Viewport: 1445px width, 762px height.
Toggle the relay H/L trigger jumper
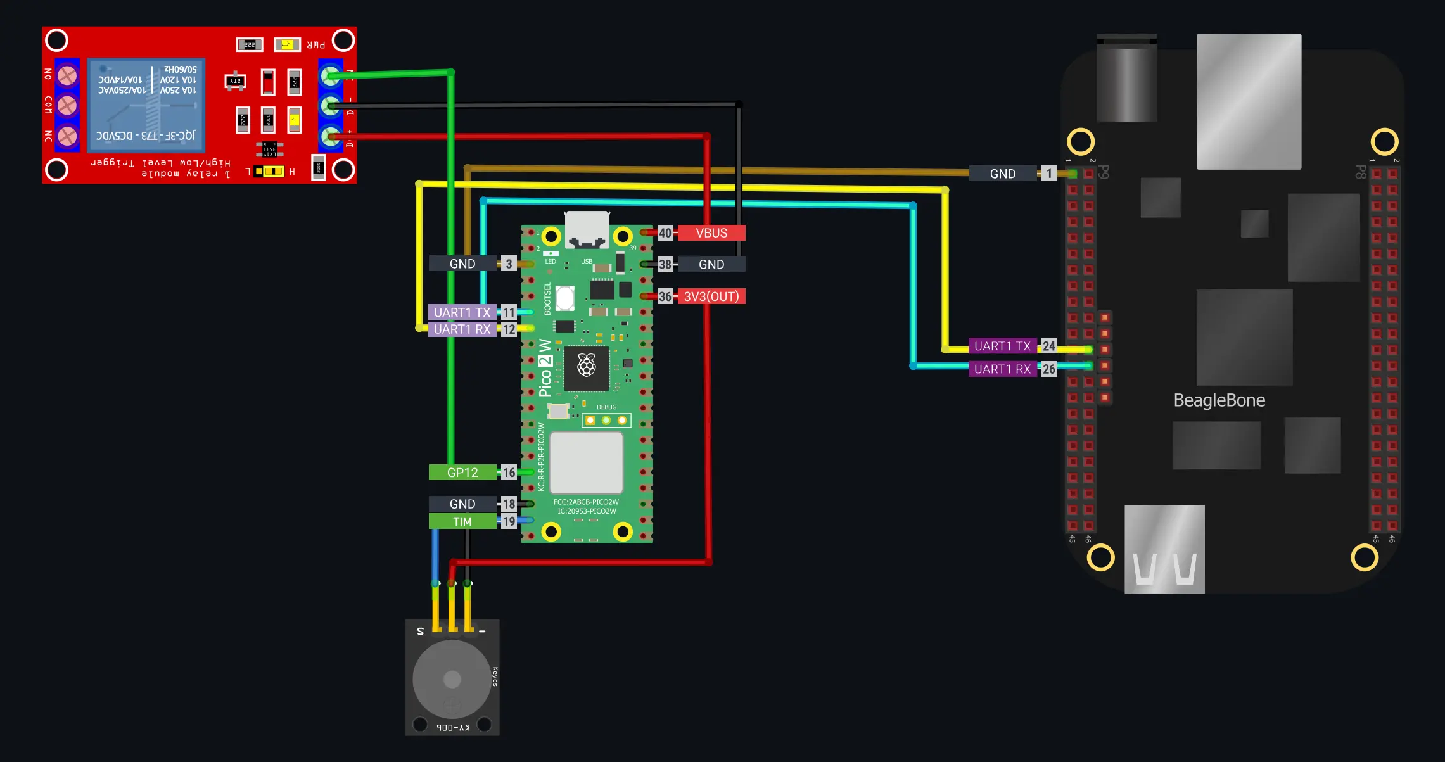[273, 172]
